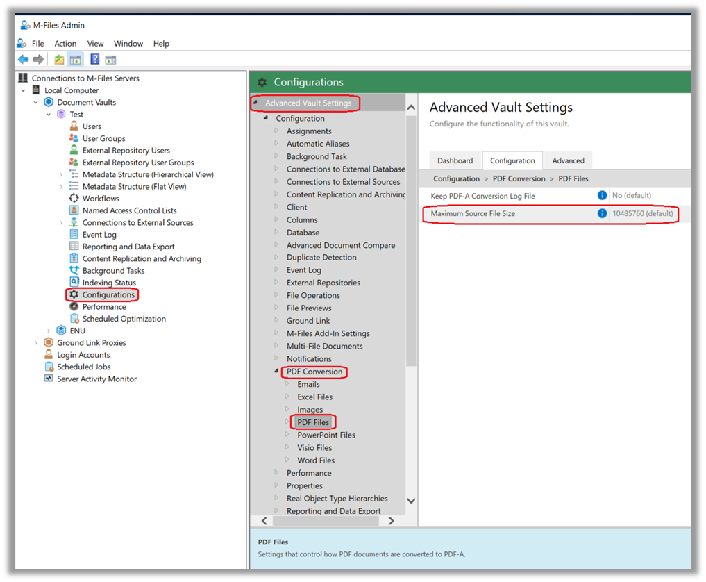
Task: Switch to the Dashboard tab
Action: [x=455, y=160]
